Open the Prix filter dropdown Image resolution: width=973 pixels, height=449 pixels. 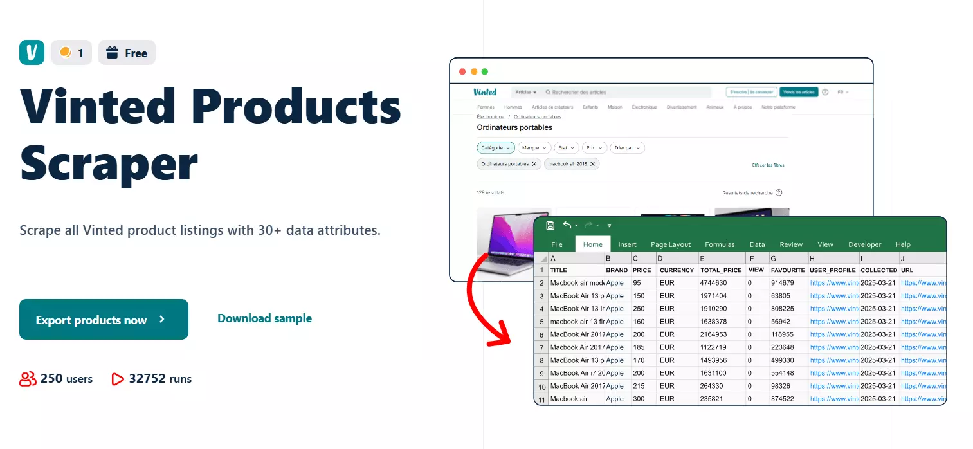click(x=594, y=147)
